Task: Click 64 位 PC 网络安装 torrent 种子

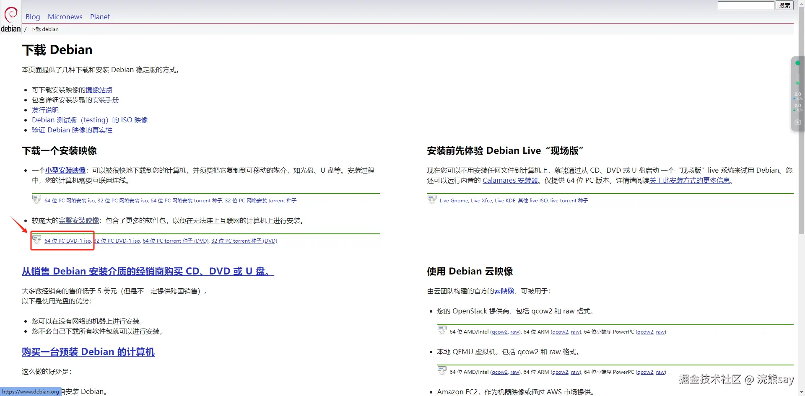Action: coord(187,201)
